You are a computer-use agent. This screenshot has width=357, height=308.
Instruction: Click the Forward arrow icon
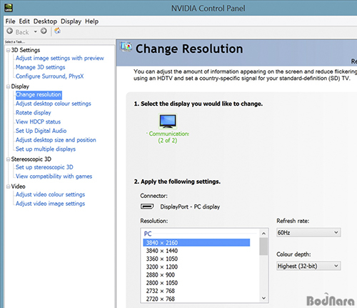coord(44,31)
